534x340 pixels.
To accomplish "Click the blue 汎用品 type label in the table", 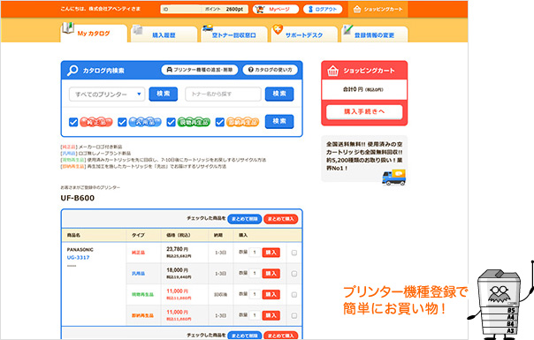I will click(138, 274).
